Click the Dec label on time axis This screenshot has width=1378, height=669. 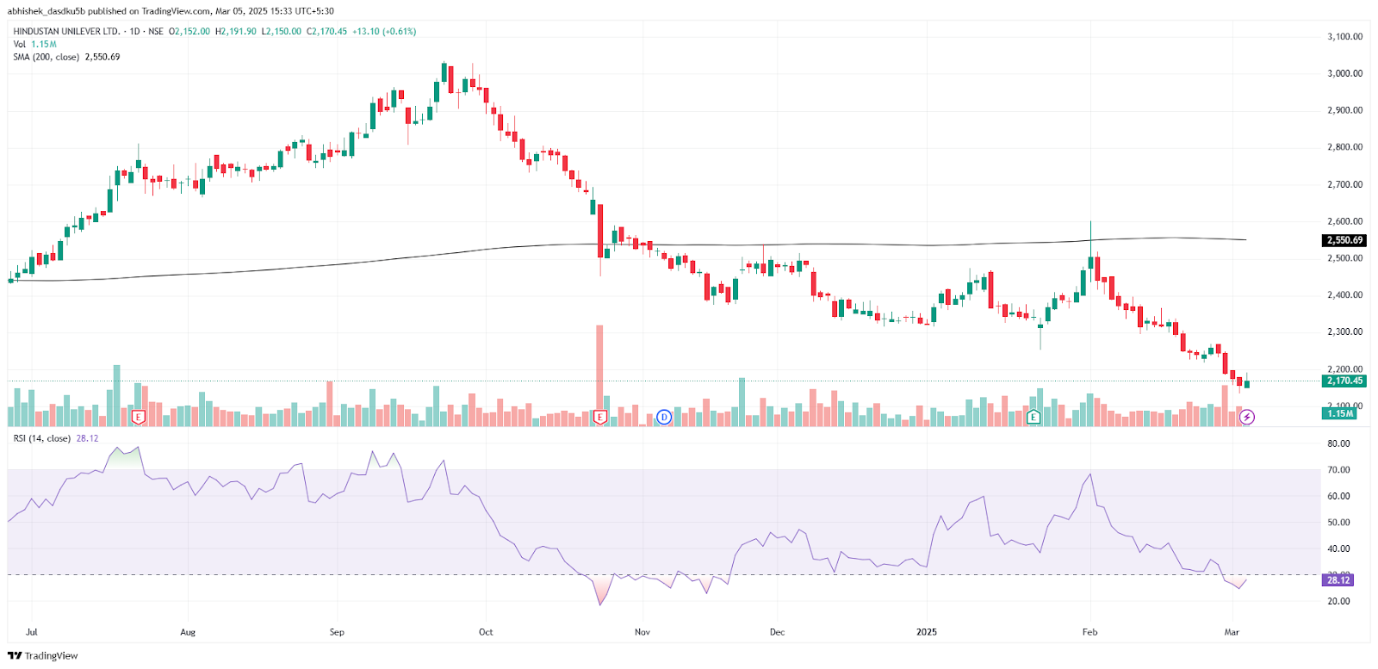tap(777, 632)
